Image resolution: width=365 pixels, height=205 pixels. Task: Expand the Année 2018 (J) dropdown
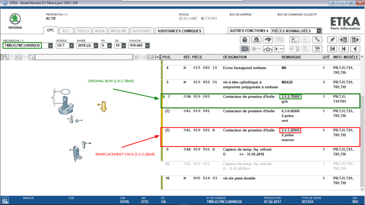coord(96,46)
